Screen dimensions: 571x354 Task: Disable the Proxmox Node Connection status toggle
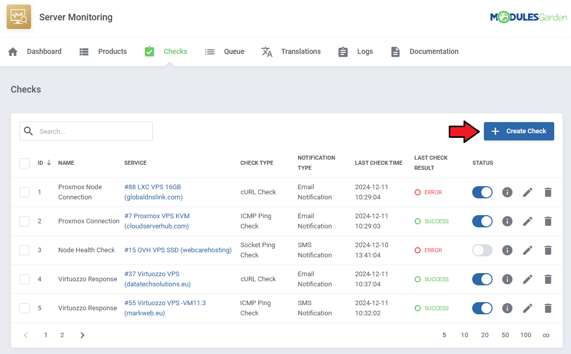click(482, 192)
